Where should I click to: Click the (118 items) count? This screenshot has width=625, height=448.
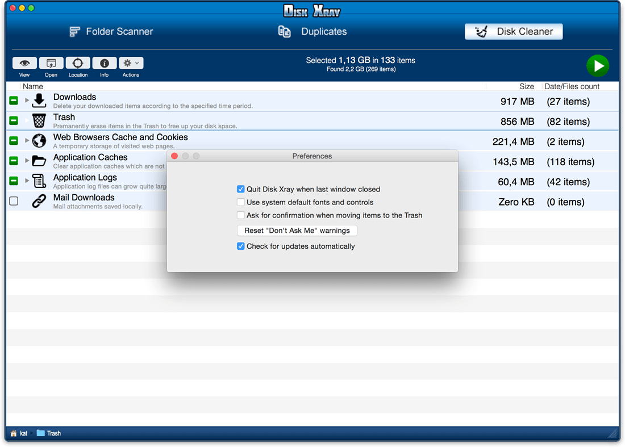pyautogui.click(x=570, y=162)
